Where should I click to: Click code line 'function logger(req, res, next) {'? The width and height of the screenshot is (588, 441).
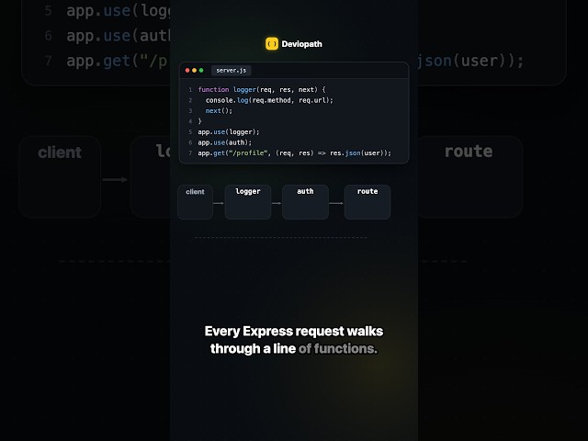tap(262, 90)
